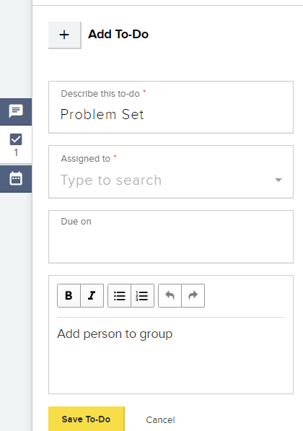Cancel adding the to-do
Viewport: 303px width, 431px height.
click(160, 419)
